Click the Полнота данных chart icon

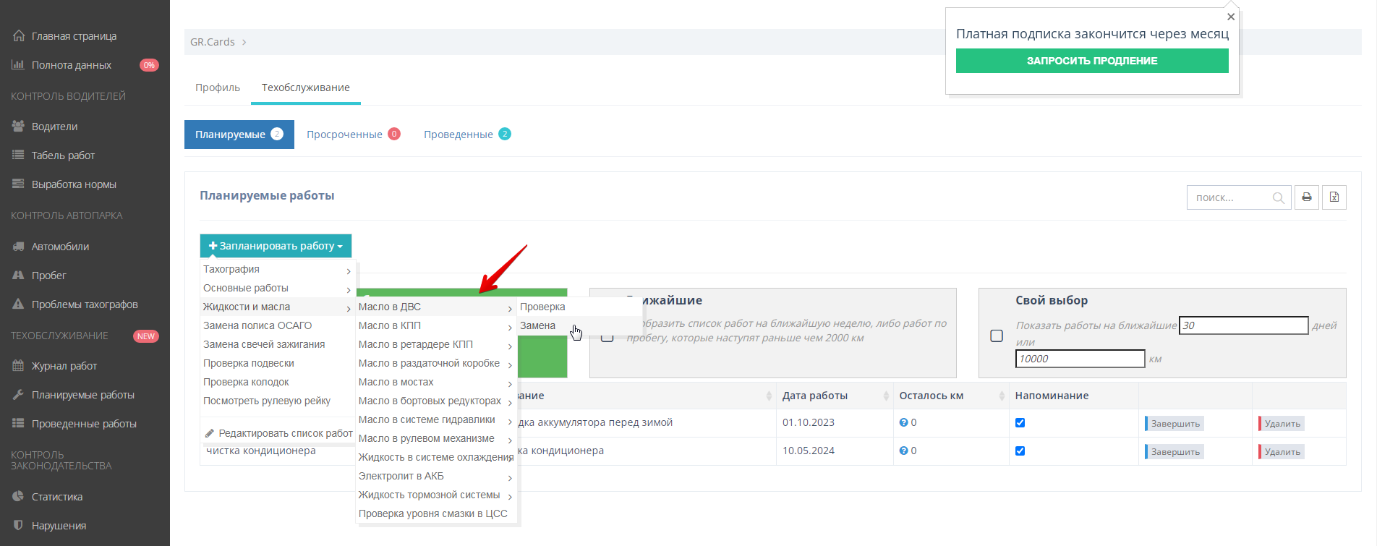point(18,64)
